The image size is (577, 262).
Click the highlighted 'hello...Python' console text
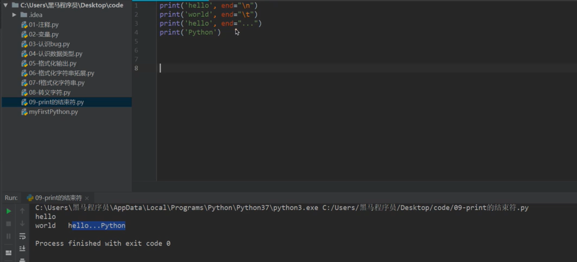pyautogui.click(x=99, y=226)
